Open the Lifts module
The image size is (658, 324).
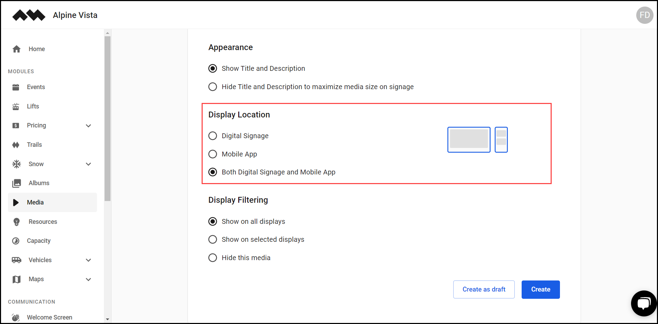pos(52,106)
